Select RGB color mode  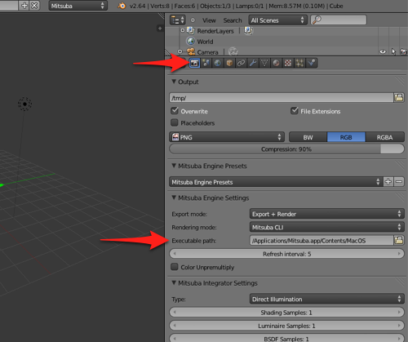(346, 137)
